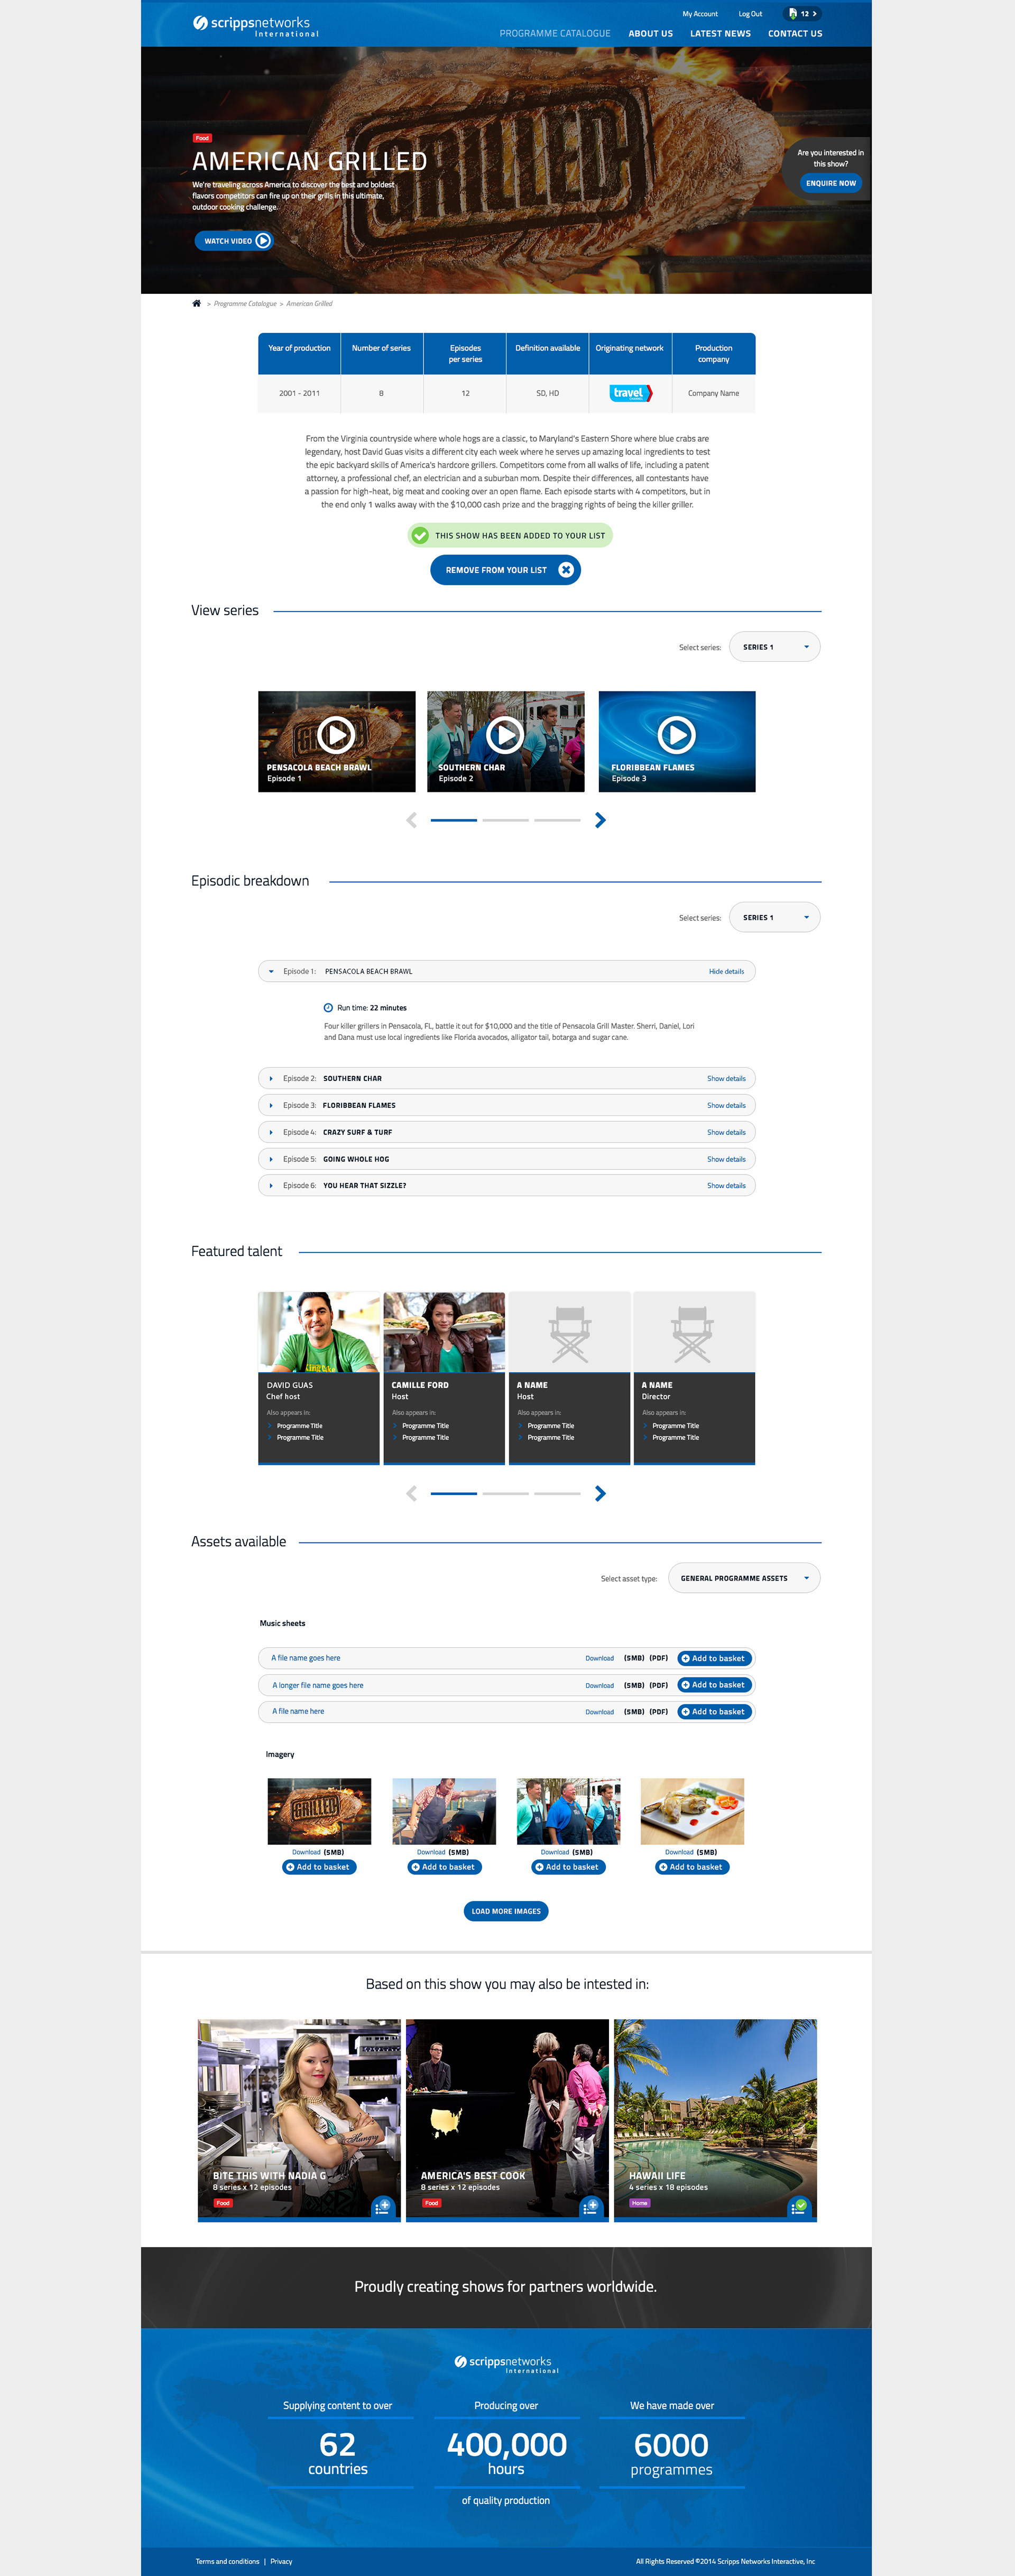Go to Latest News menu
This screenshot has width=1015, height=2576.
(720, 34)
